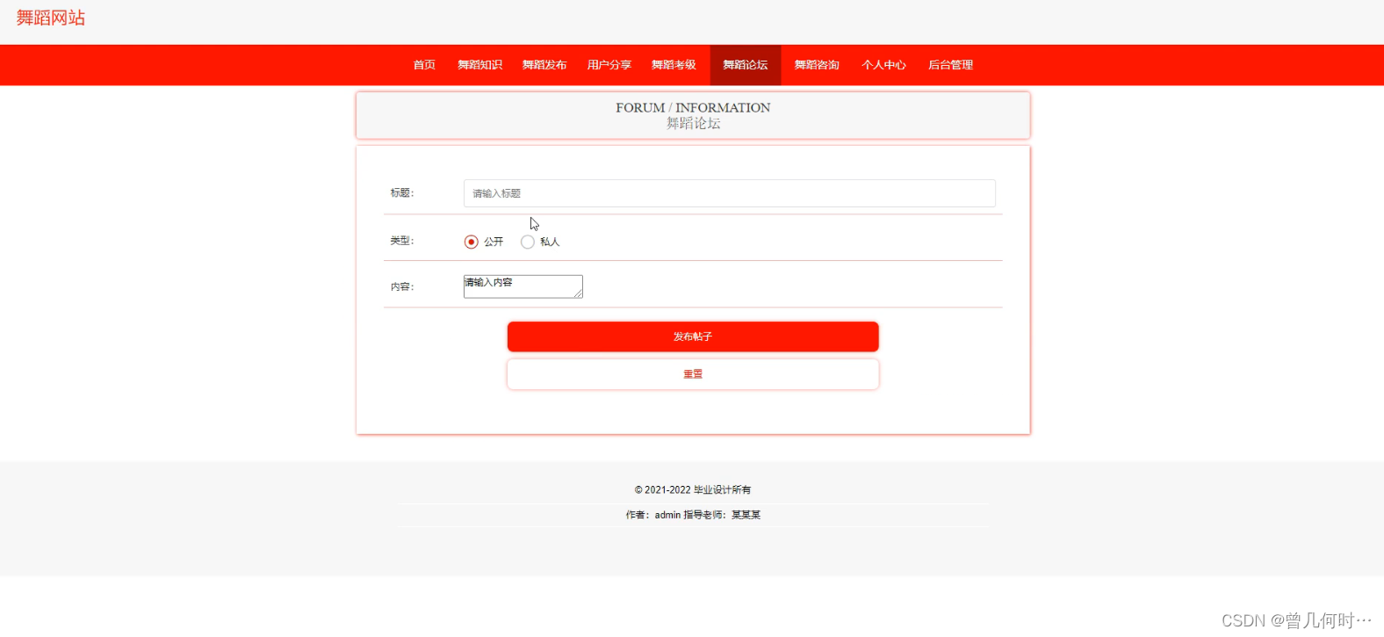Open the 舞蹈知识 nav item
The width and height of the screenshot is (1384, 637).
point(479,65)
